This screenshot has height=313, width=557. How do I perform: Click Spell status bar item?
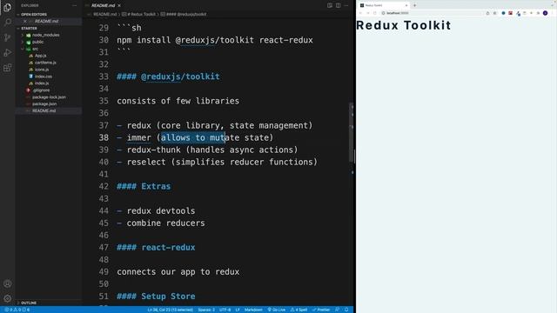(299, 310)
